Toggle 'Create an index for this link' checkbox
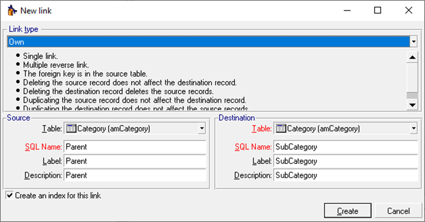This screenshot has height=222, width=425. tap(9, 196)
